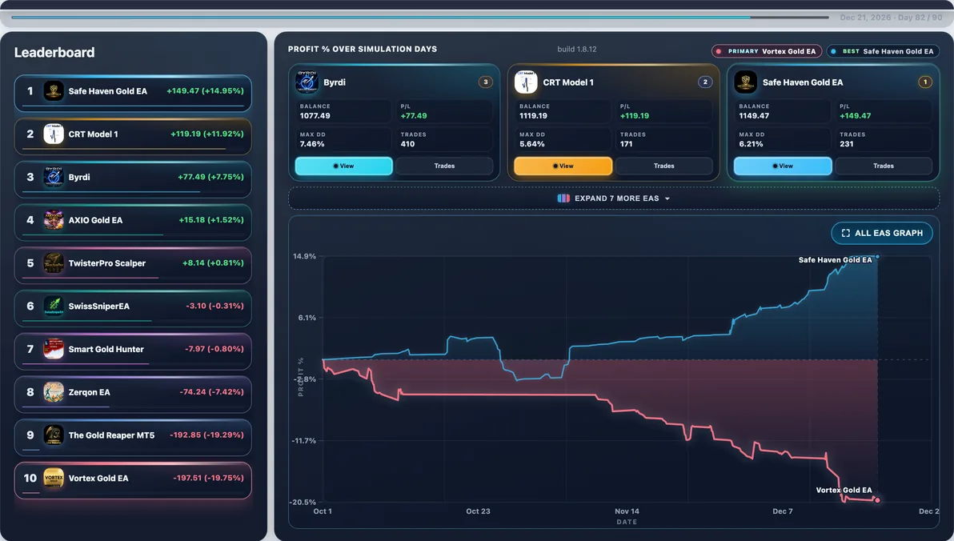This screenshot has height=541, width=954.
Task: Click the Smart Gold Hunter logo icon
Action: pos(54,349)
